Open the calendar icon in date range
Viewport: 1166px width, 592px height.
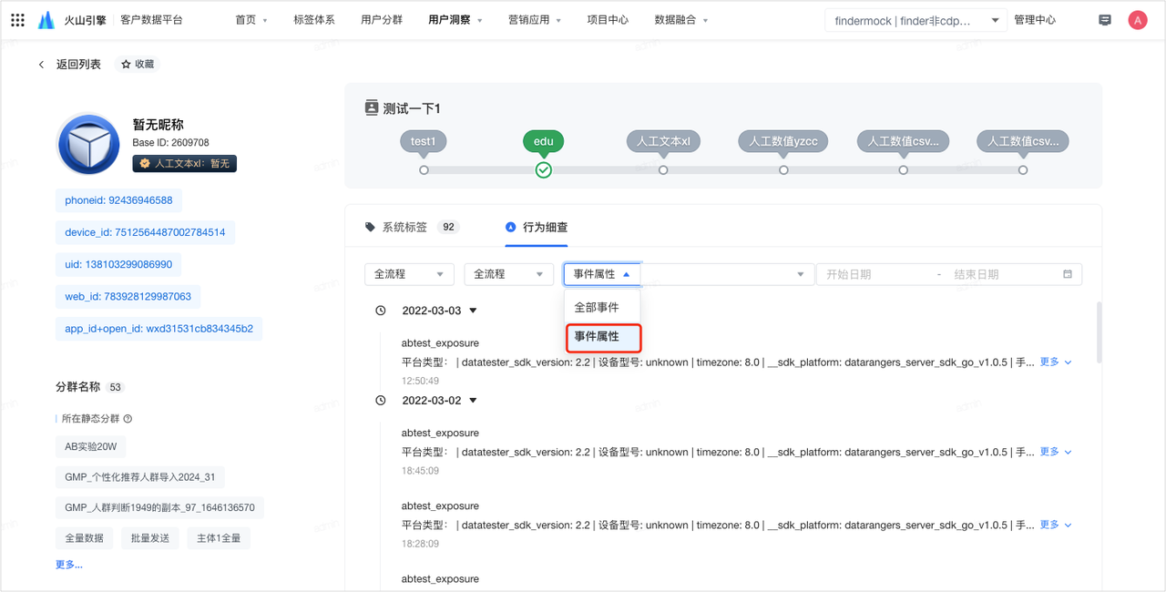point(1068,274)
